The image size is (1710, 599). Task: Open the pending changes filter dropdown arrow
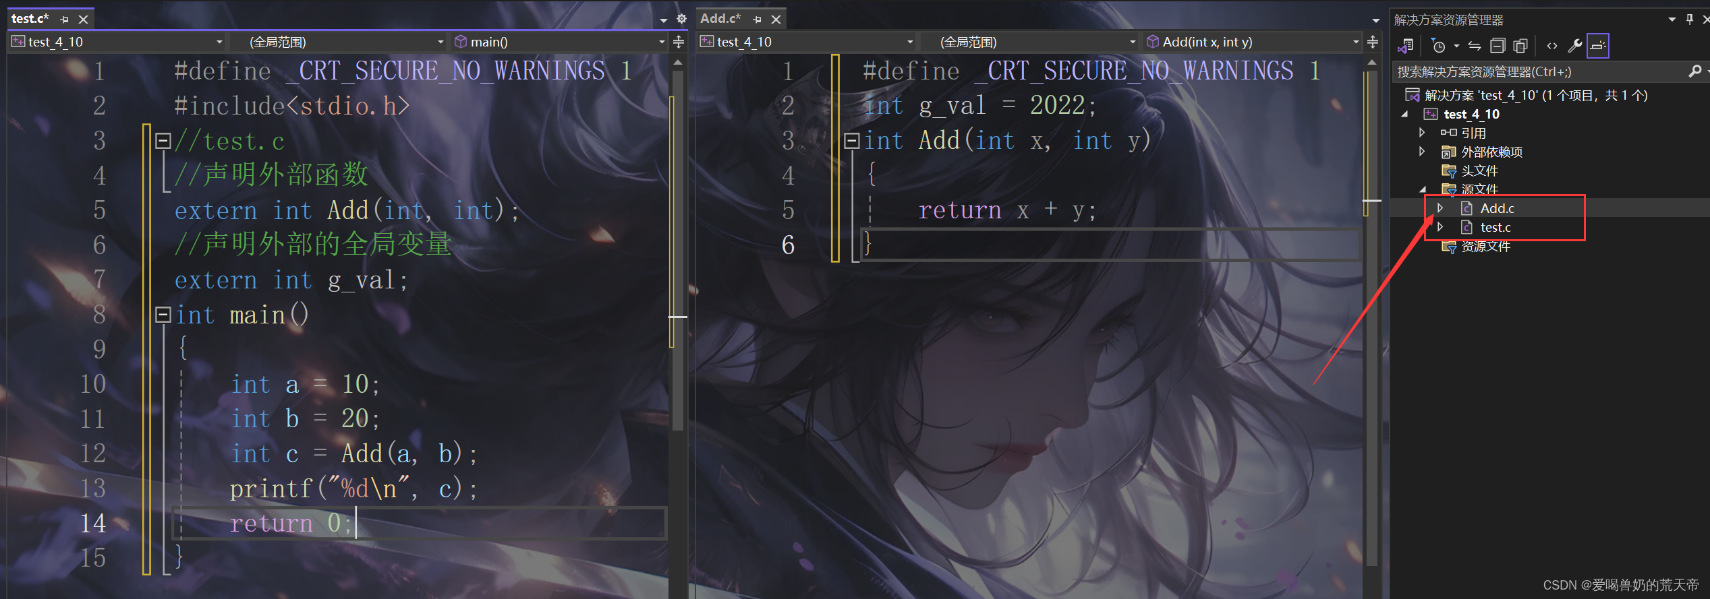[x=1456, y=46]
